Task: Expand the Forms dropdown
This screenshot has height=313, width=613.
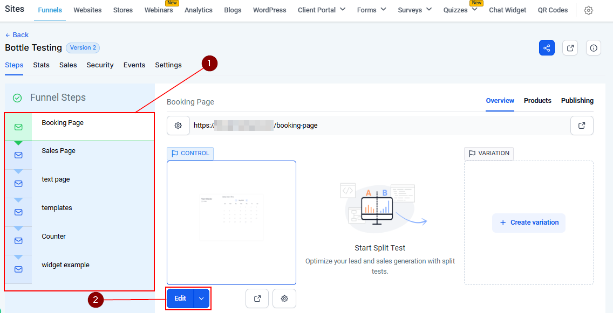Action: [x=372, y=10]
